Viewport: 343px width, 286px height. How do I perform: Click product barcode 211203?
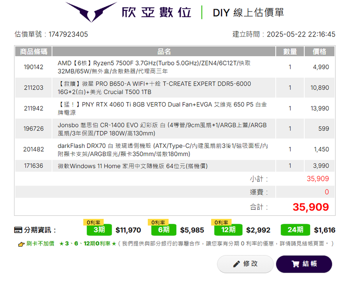(33, 88)
